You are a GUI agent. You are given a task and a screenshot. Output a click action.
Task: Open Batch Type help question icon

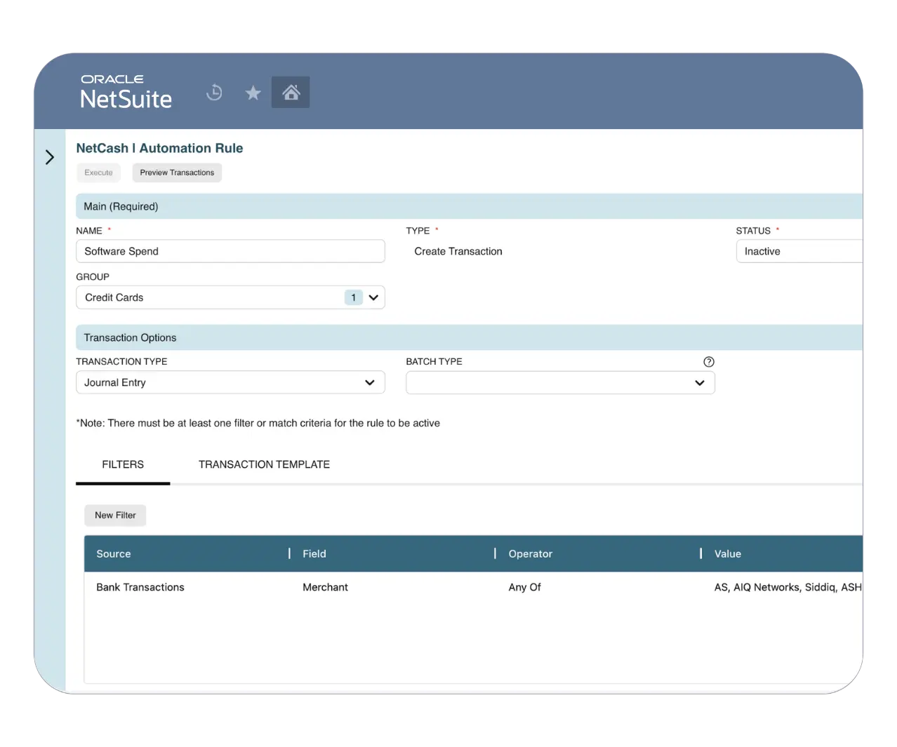click(709, 362)
